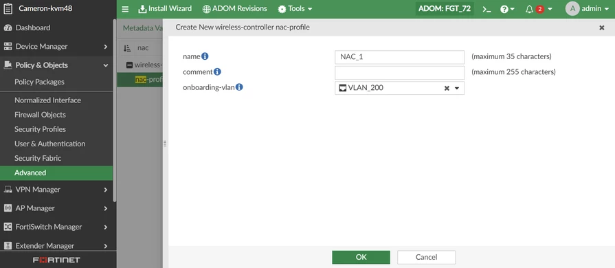Click the nac search field

pyautogui.click(x=149, y=48)
